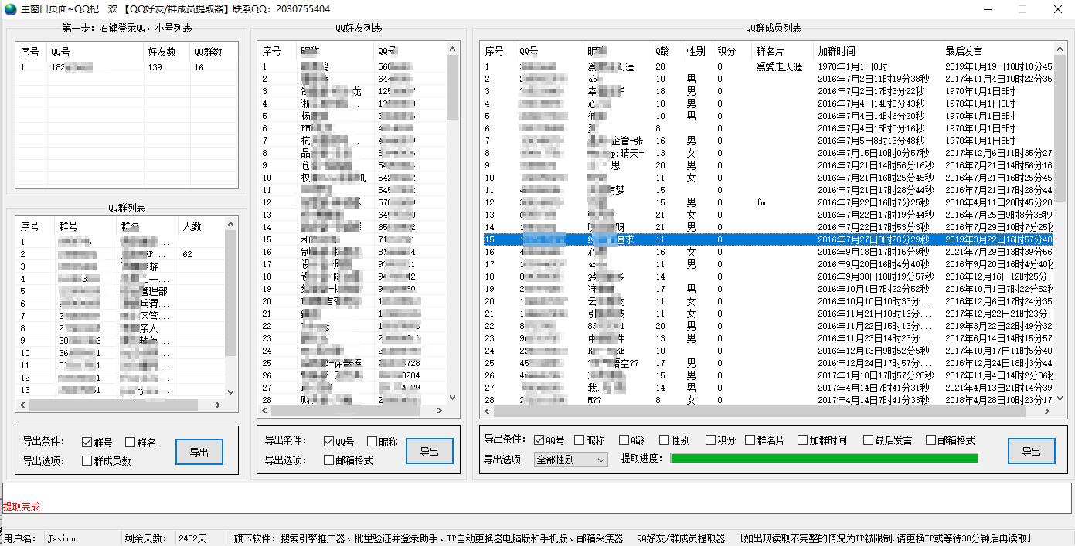Click the 群名片 column header

point(782,51)
